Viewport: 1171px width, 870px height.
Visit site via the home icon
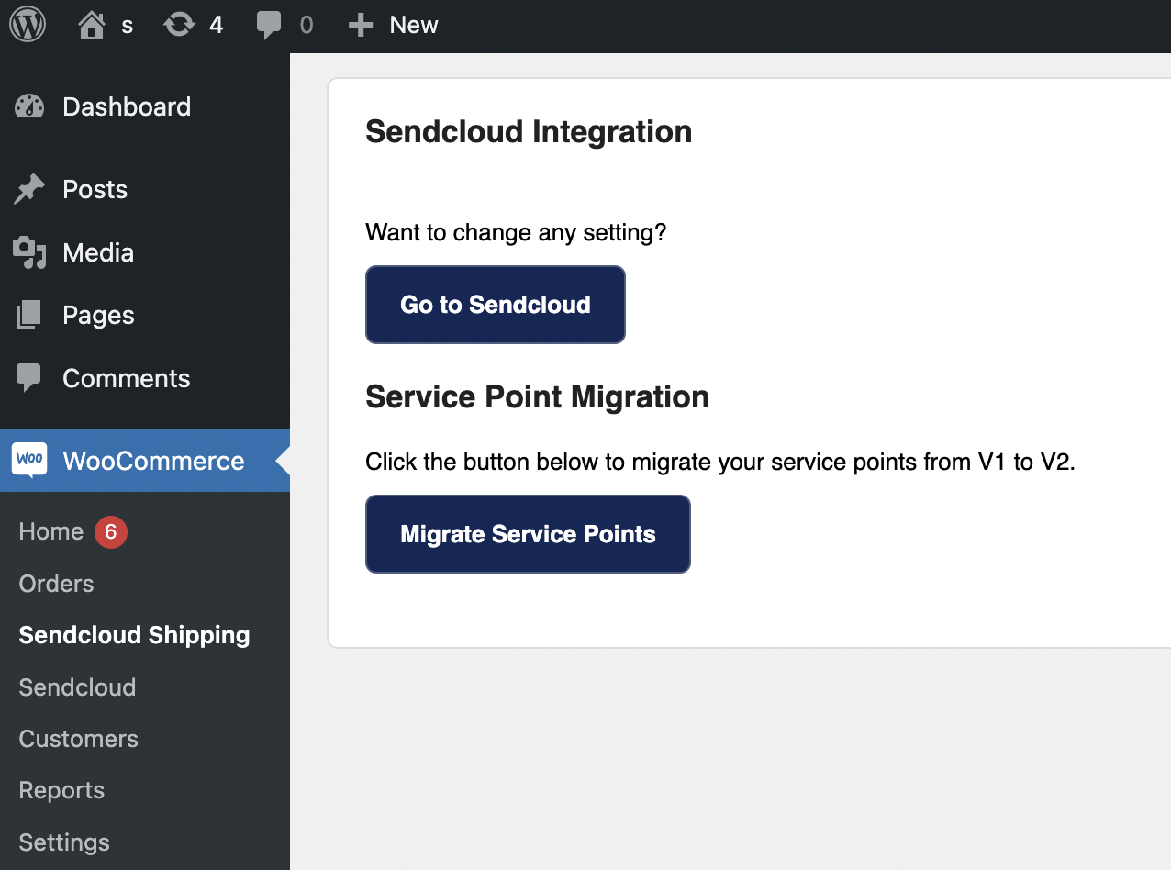click(x=92, y=25)
